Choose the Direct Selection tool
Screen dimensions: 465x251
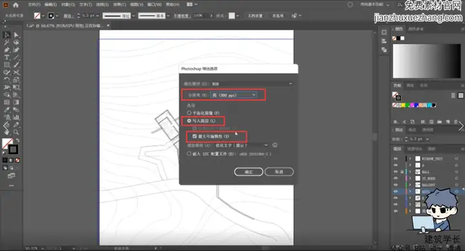(16, 35)
